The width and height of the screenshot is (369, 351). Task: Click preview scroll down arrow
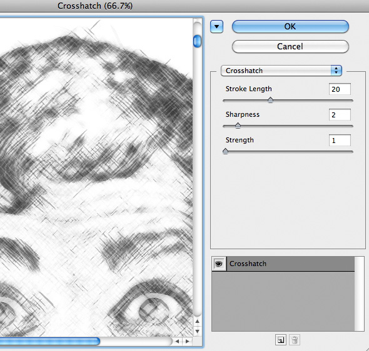197,331
